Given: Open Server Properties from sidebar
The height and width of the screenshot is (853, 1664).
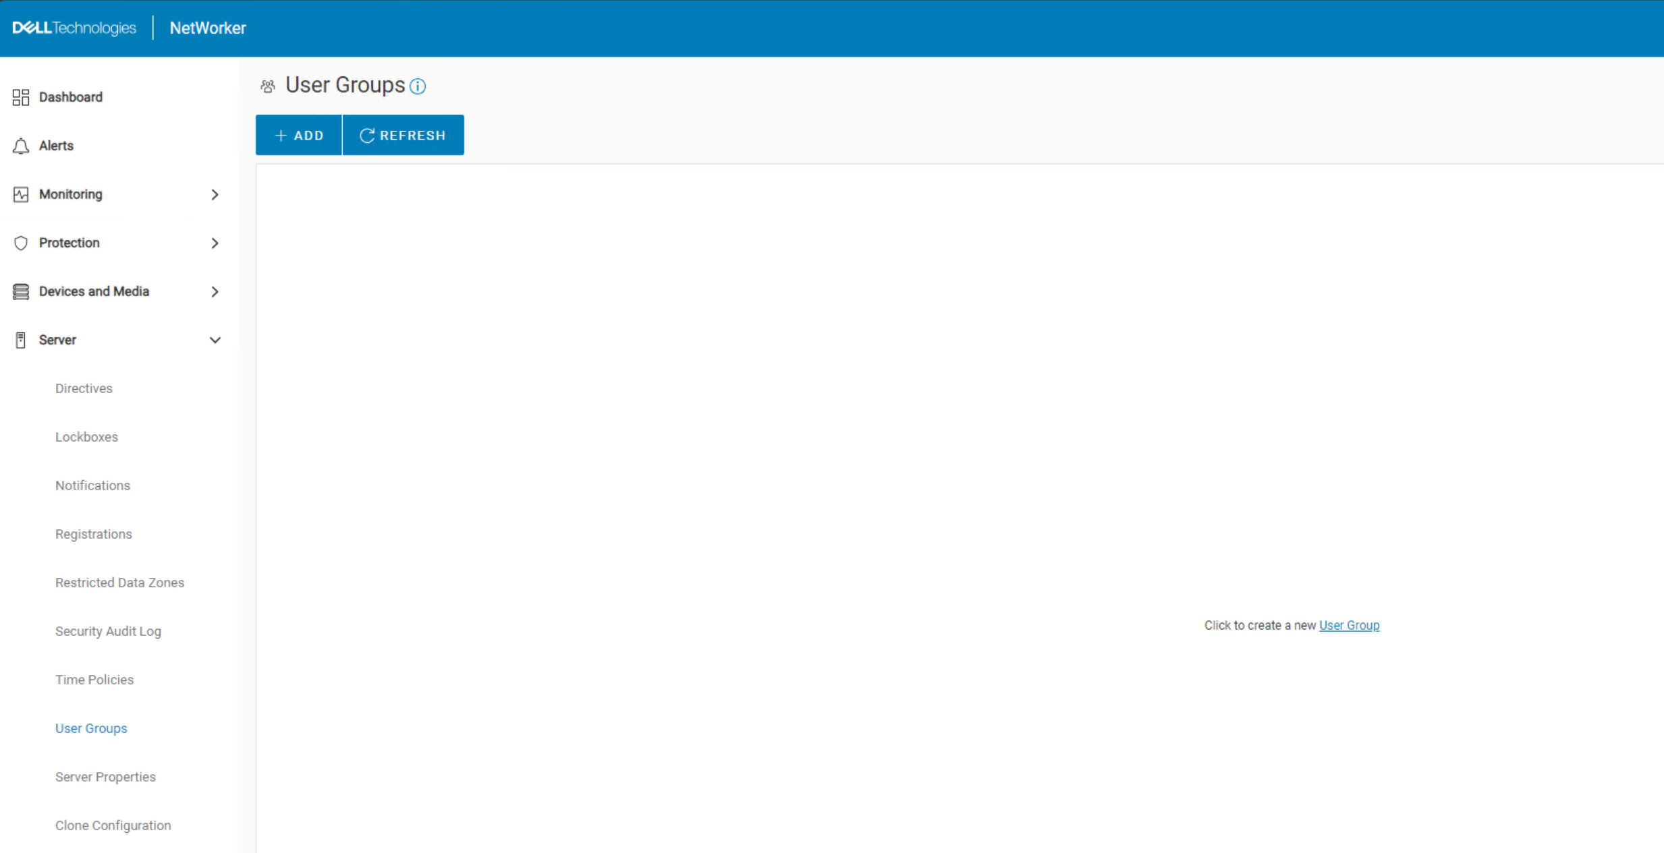Looking at the screenshot, I should [x=105, y=777].
